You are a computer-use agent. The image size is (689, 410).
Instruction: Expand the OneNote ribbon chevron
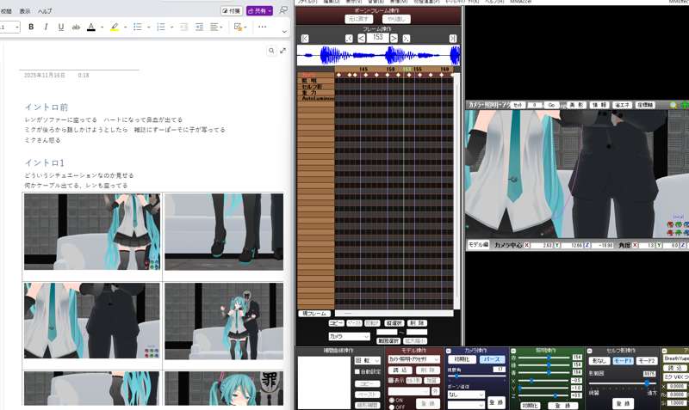(284, 31)
